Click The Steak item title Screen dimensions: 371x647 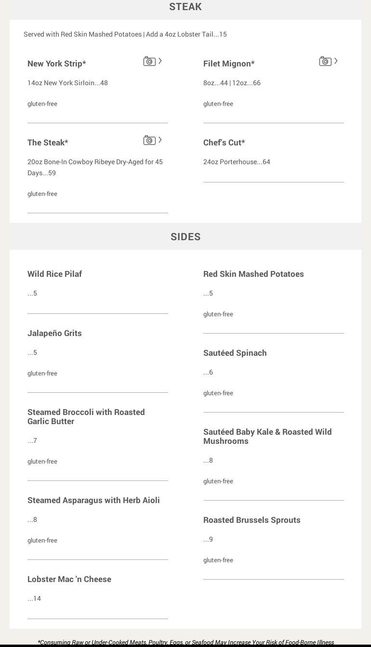48,142
